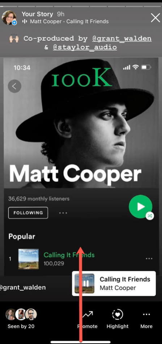Toggle the FOLLOWING button

pyautogui.click(x=28, y=213)
